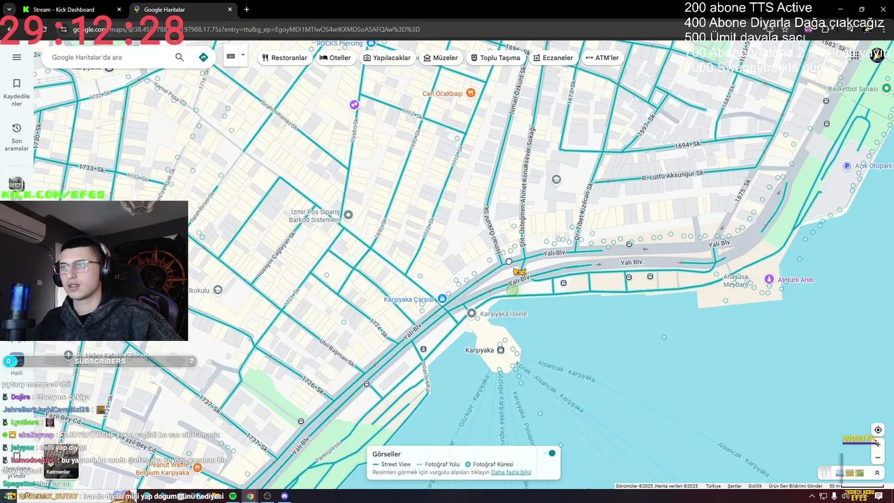This screenshot has height=503, width=894.
Task: Zoom out with the minus button
Action: click(x=878, y=458)
